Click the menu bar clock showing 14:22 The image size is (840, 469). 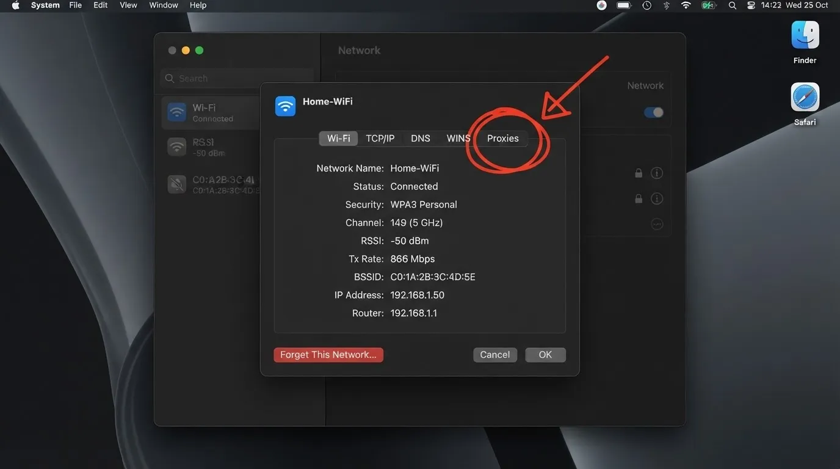coord(771,5)
